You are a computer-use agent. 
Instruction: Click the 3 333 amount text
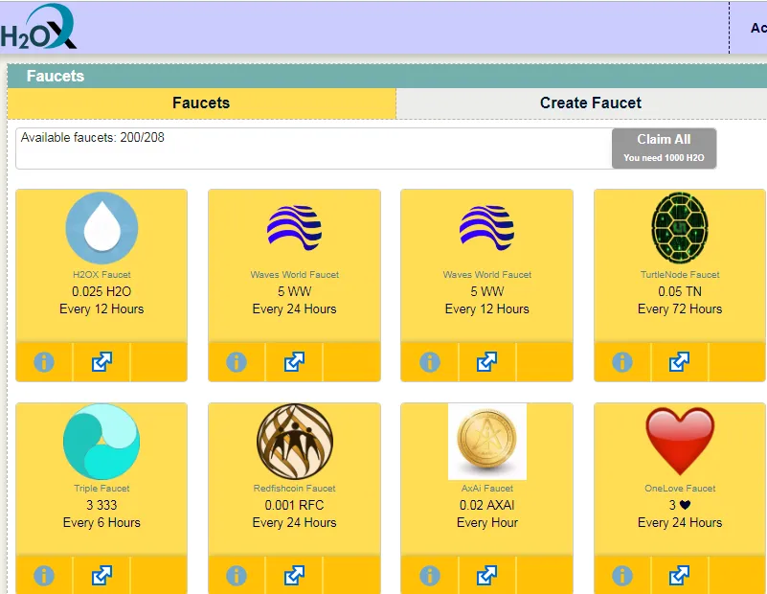click(x=102, y=505)
